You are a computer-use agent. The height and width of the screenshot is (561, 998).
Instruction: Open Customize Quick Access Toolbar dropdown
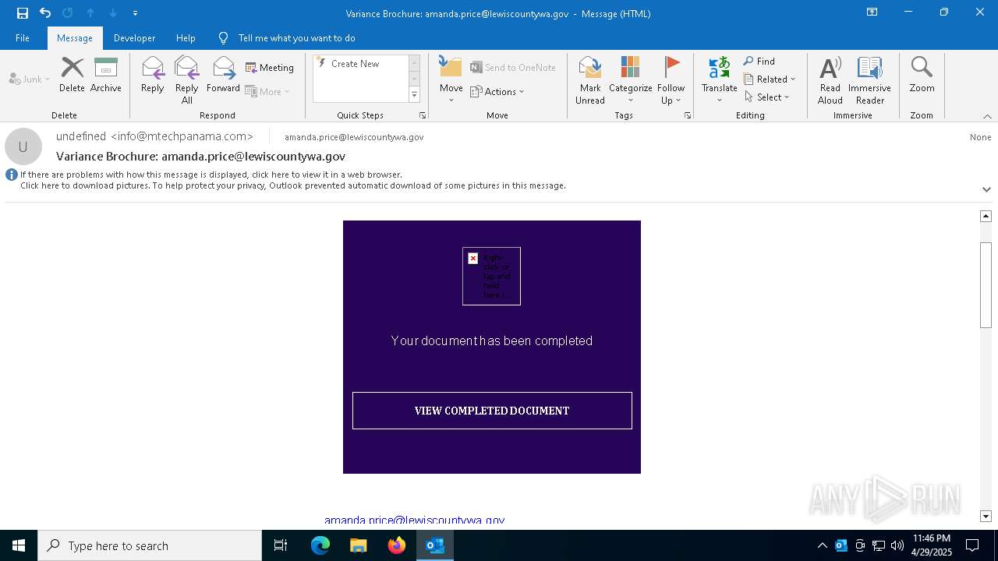(136, 13)
